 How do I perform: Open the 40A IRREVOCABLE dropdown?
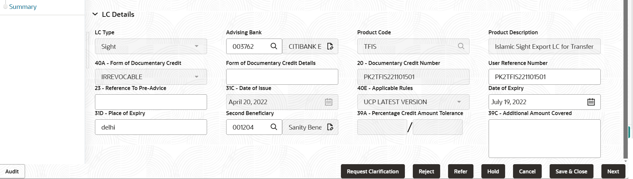151,77
